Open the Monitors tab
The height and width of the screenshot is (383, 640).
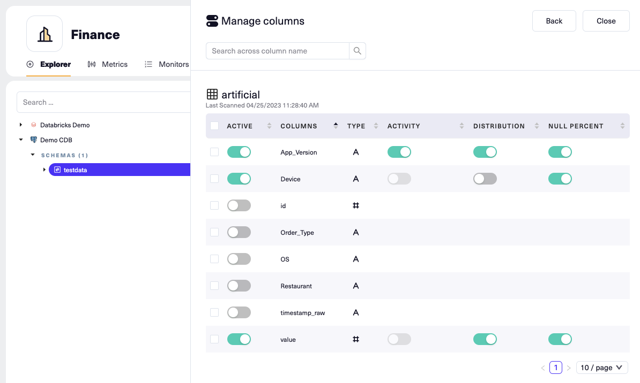167,64
